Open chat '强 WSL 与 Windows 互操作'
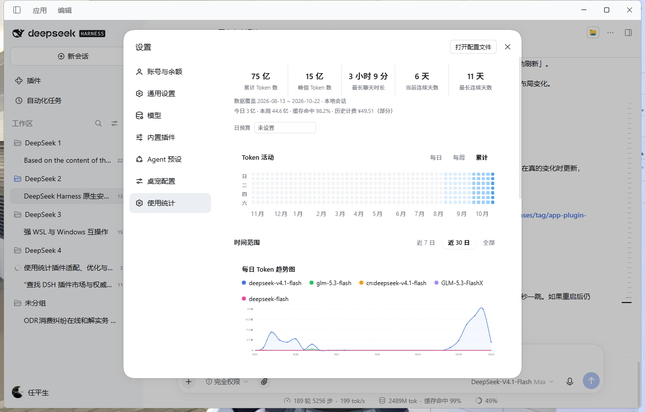The height and width of the screenshot is (412, 645). coord(66,232)
